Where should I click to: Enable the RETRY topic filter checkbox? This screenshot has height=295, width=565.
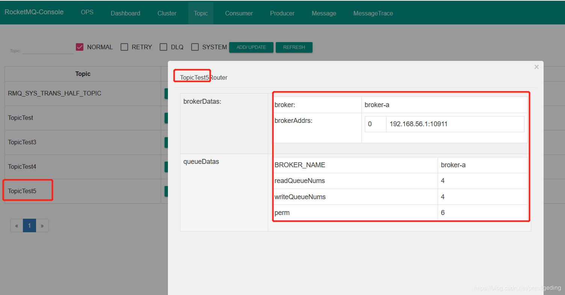[x=124, y=47]
